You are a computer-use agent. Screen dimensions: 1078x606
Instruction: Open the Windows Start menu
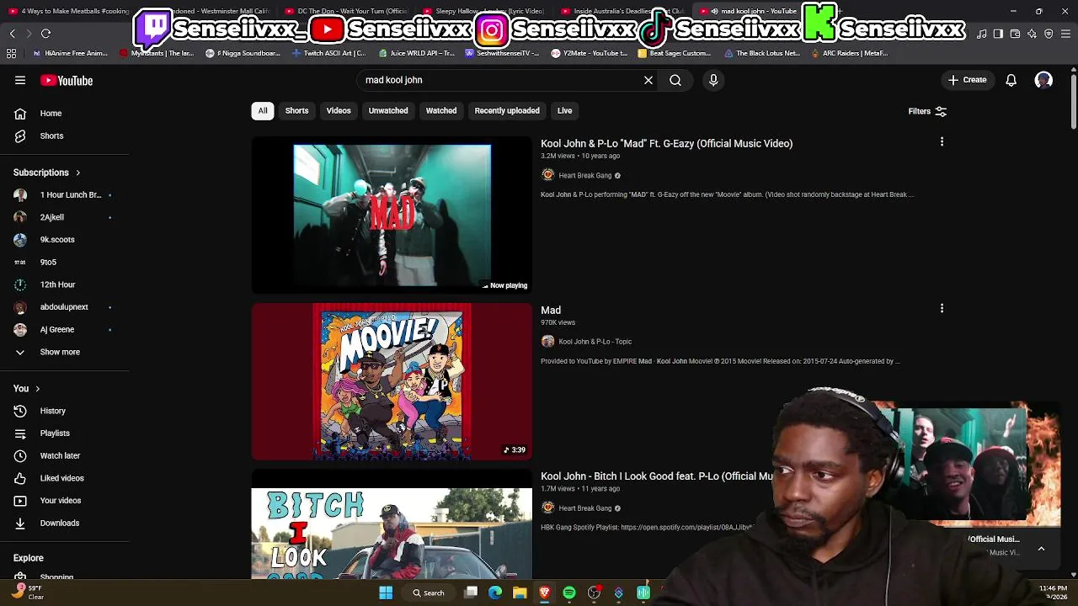(x=386, y=593)
